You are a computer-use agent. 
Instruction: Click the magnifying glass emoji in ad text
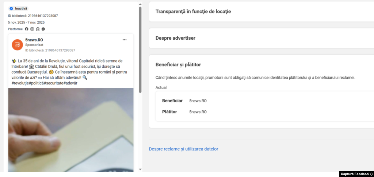(x=85, y=78)
